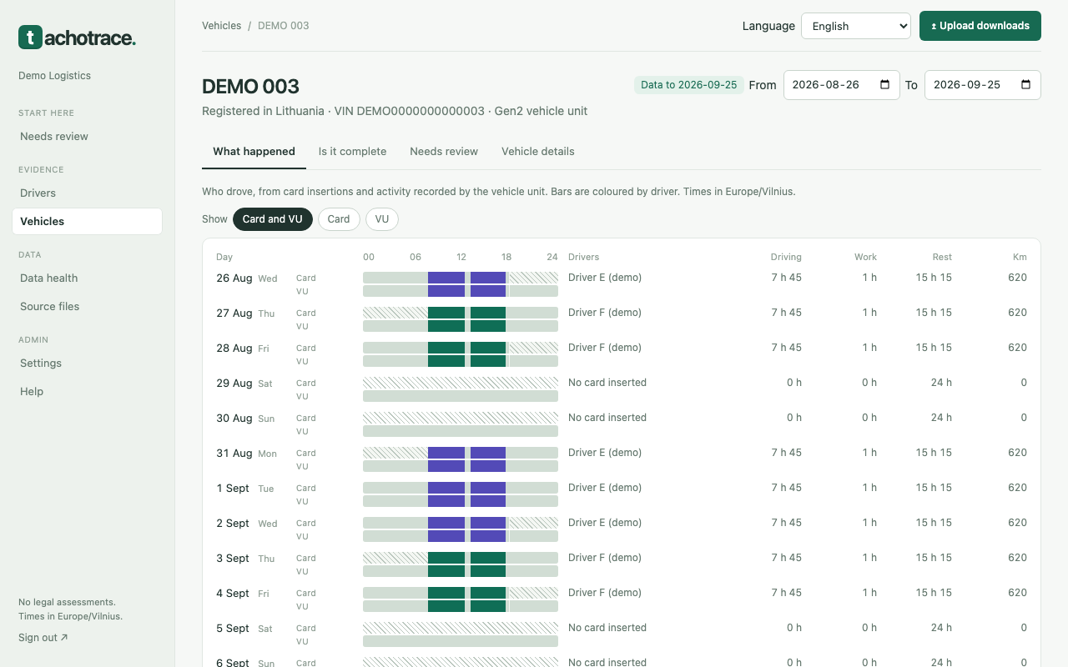Click the 4 Sept Fri day label
Viewport: 1068px width, 667px height.
[243, 594]
